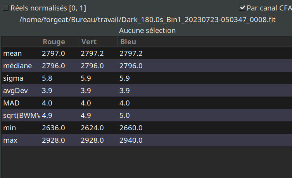Click the Vert min value 2624.0
The width and height of the screenshot is (292, 178).
click(x=92, y=128)
